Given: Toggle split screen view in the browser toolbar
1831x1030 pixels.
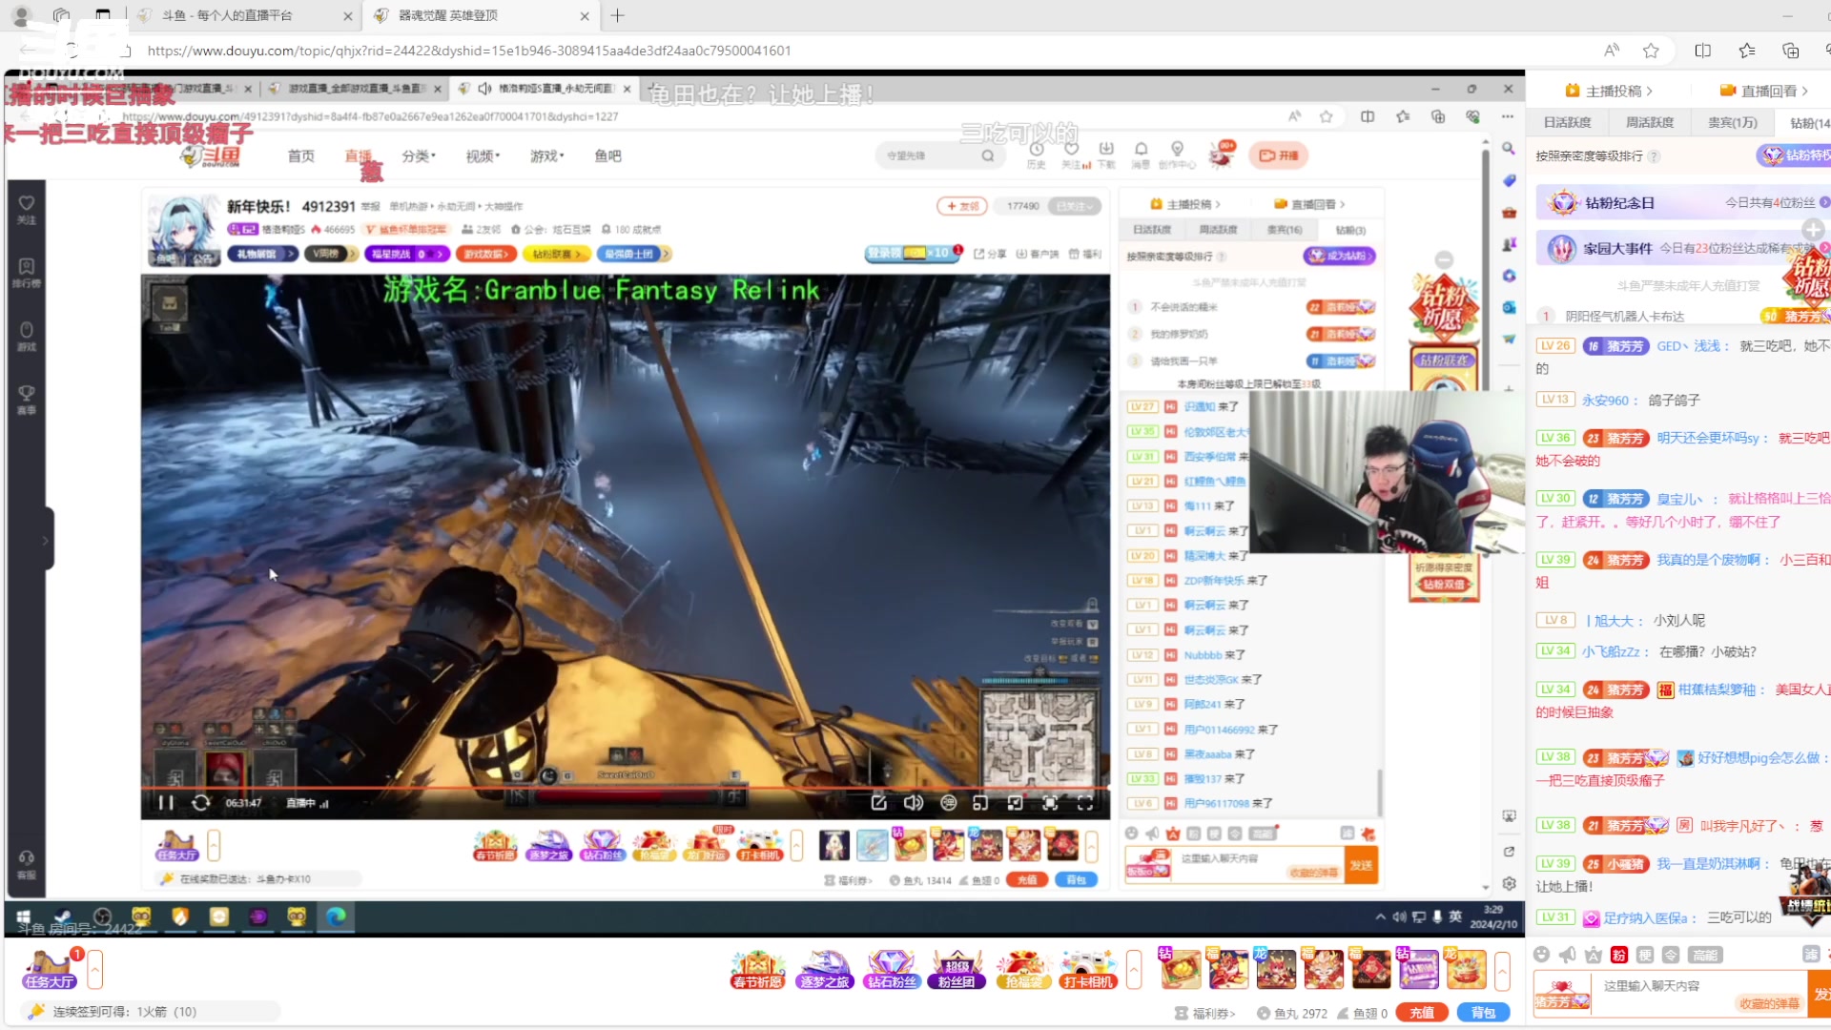Looking at the screenshot, I should 1702,51.
